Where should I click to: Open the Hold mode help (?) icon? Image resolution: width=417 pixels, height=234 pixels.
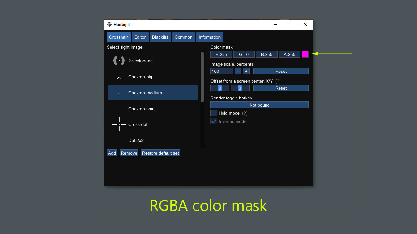click(x=244, y=113)
